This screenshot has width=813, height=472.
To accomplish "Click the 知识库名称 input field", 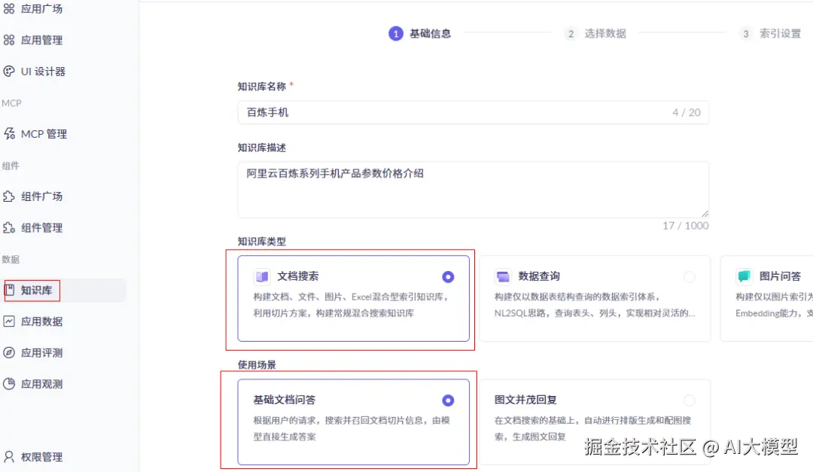I will coord(473,113).
